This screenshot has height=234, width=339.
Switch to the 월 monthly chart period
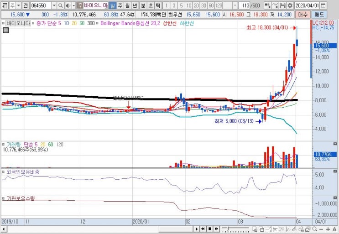127,5
